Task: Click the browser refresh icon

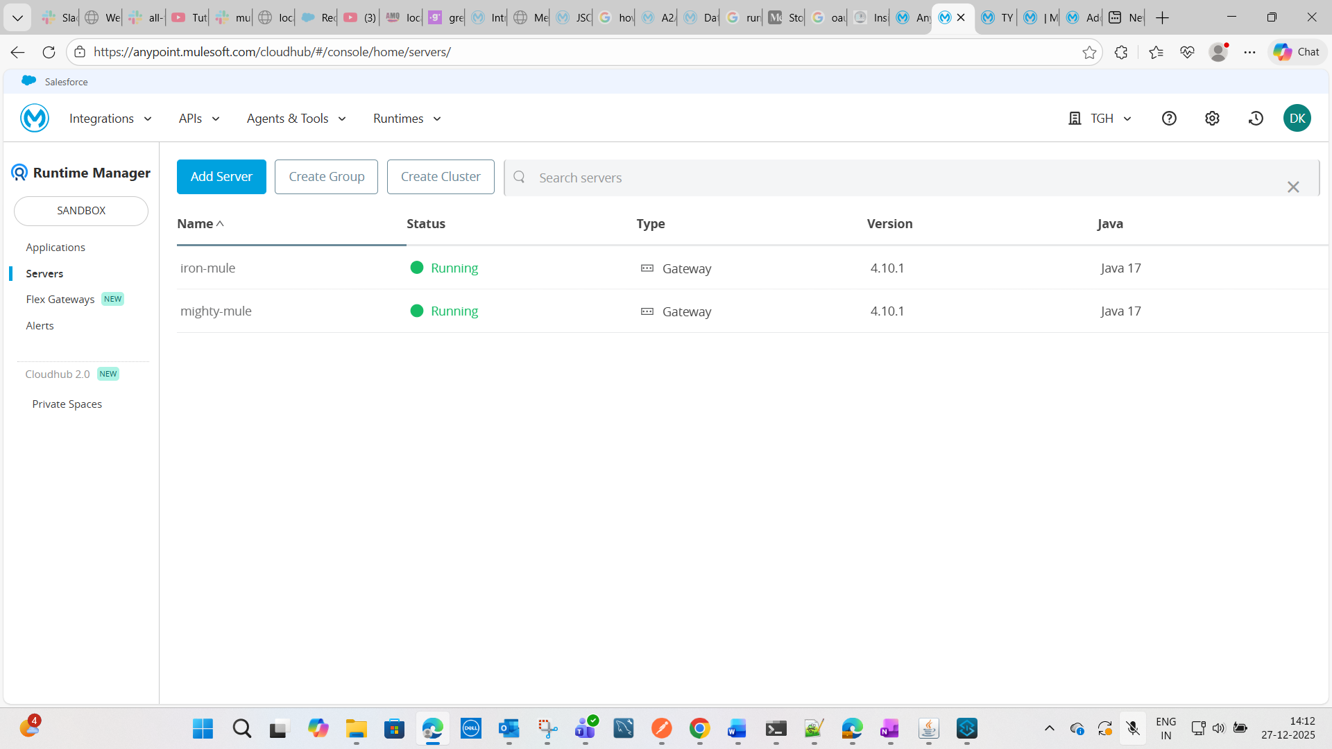Action: (49, 52)
